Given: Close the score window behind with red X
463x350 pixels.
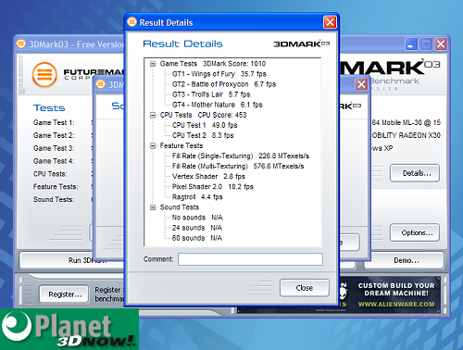Looking at the screenshot, I should click(361, 84).
